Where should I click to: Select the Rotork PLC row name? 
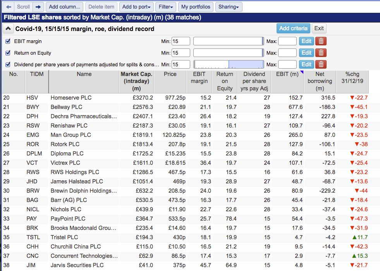tap(65, 144)
